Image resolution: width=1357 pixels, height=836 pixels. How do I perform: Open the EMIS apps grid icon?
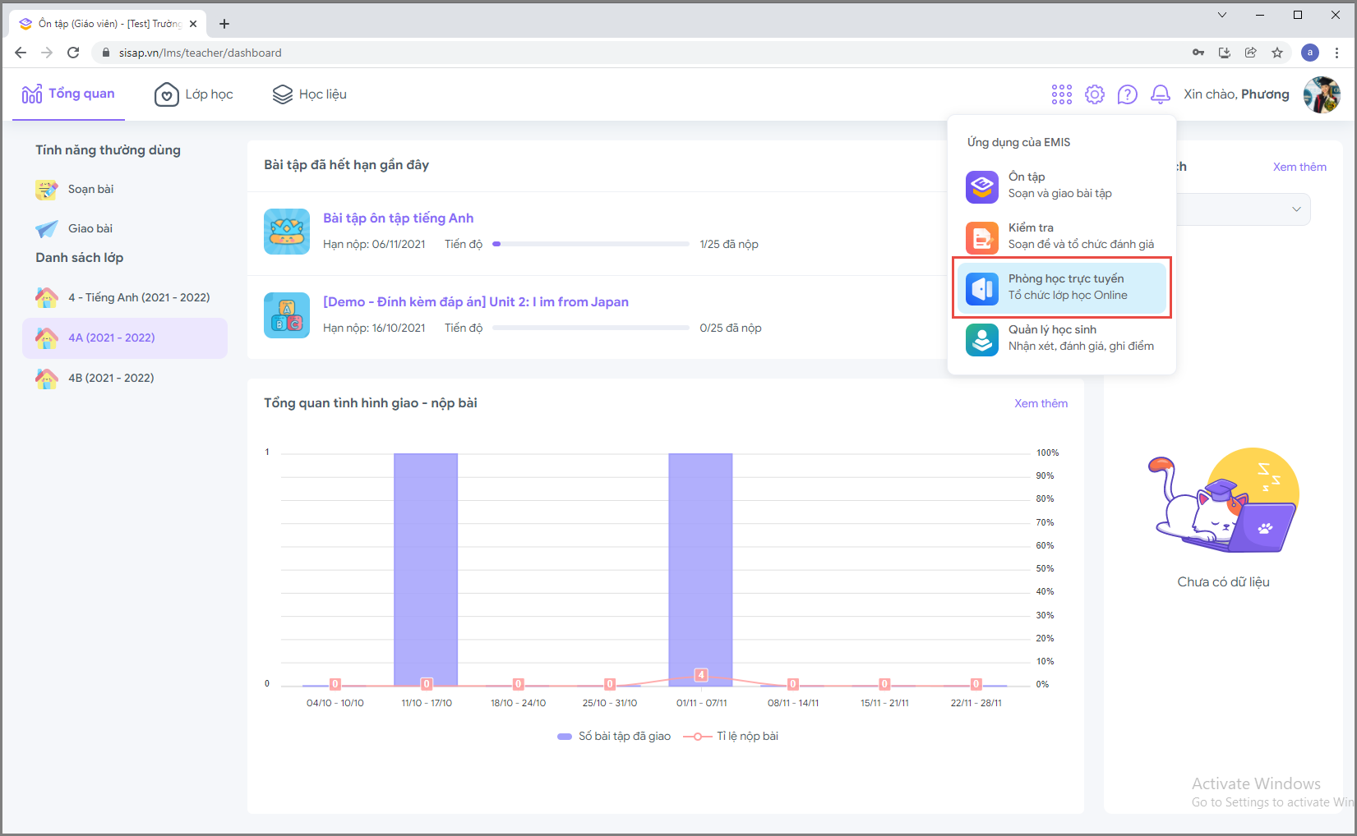(1061, 94)
